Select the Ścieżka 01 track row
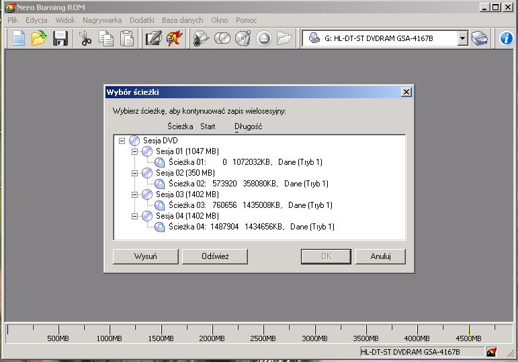Image resolution: width=518 pixels, height=362 pixels. click(245, 162)
